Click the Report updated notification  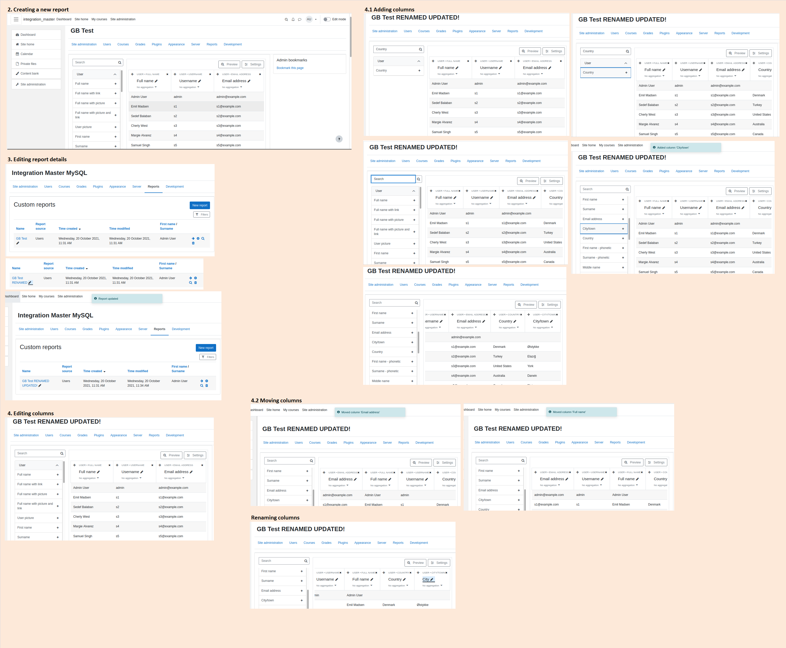[x=127, y=299]
